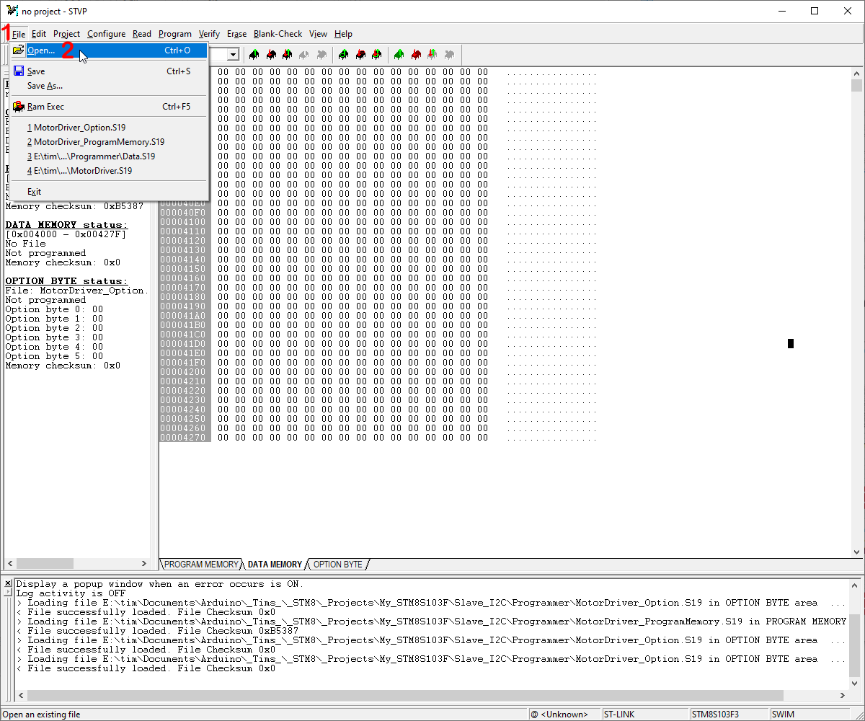Open the Blank-Check menu
This screenshot has width=865, height=721.
(x=278, y=34)
